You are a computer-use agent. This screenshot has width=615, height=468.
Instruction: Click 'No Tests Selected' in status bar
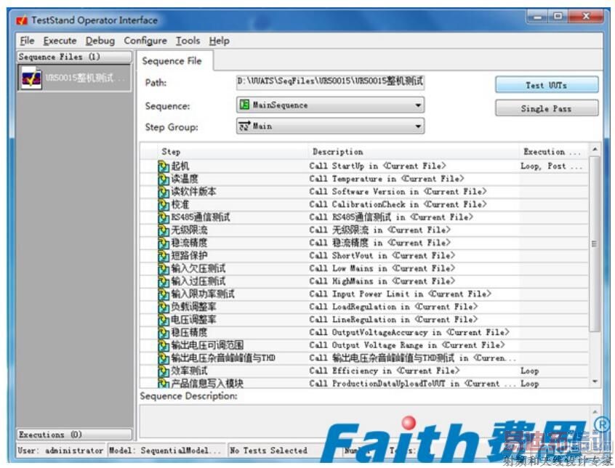click(x=269, y=451)
